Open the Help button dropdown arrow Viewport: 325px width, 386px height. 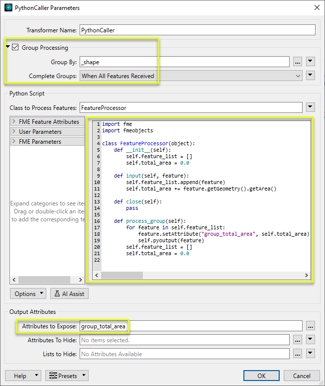[37, 376]
